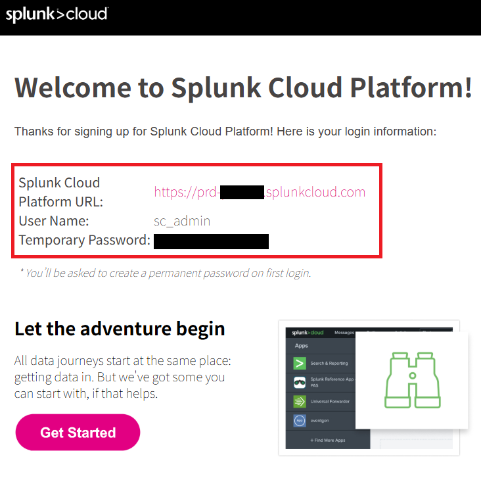Click Find More Apps in preview

pyautogui.click(x=329, y=440)
